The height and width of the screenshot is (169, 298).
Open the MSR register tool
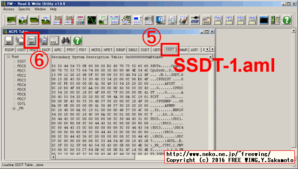coord(126,20)
